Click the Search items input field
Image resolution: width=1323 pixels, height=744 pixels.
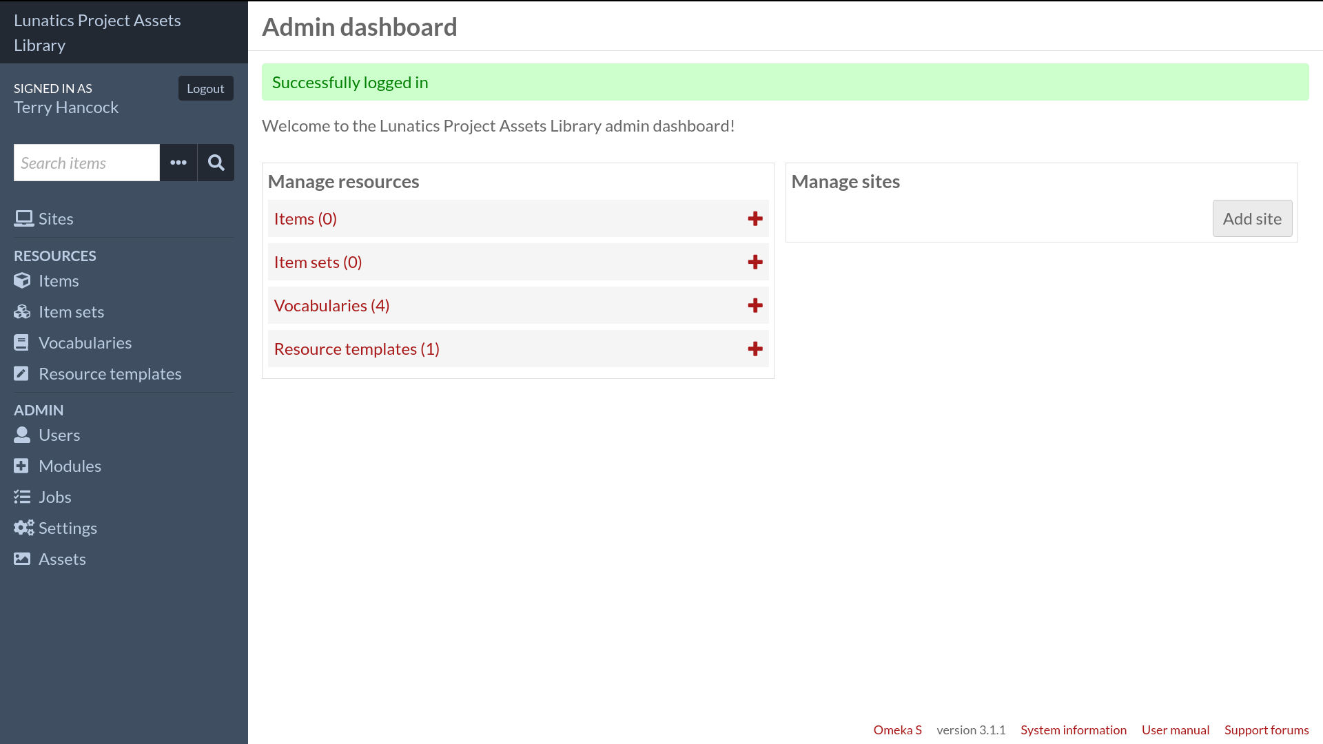click(87, 163)
